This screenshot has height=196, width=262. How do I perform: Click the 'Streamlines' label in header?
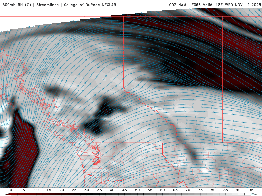(x=47, y=5)
